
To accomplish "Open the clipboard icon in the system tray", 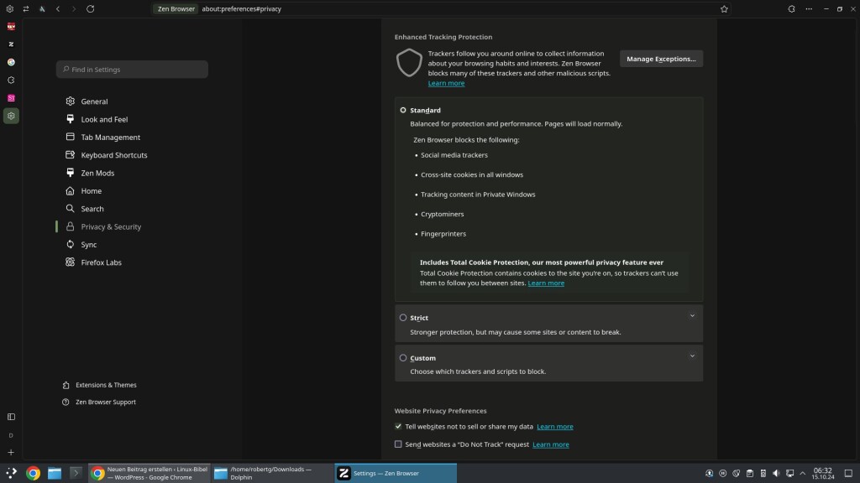I will click(x=750, y=473).
